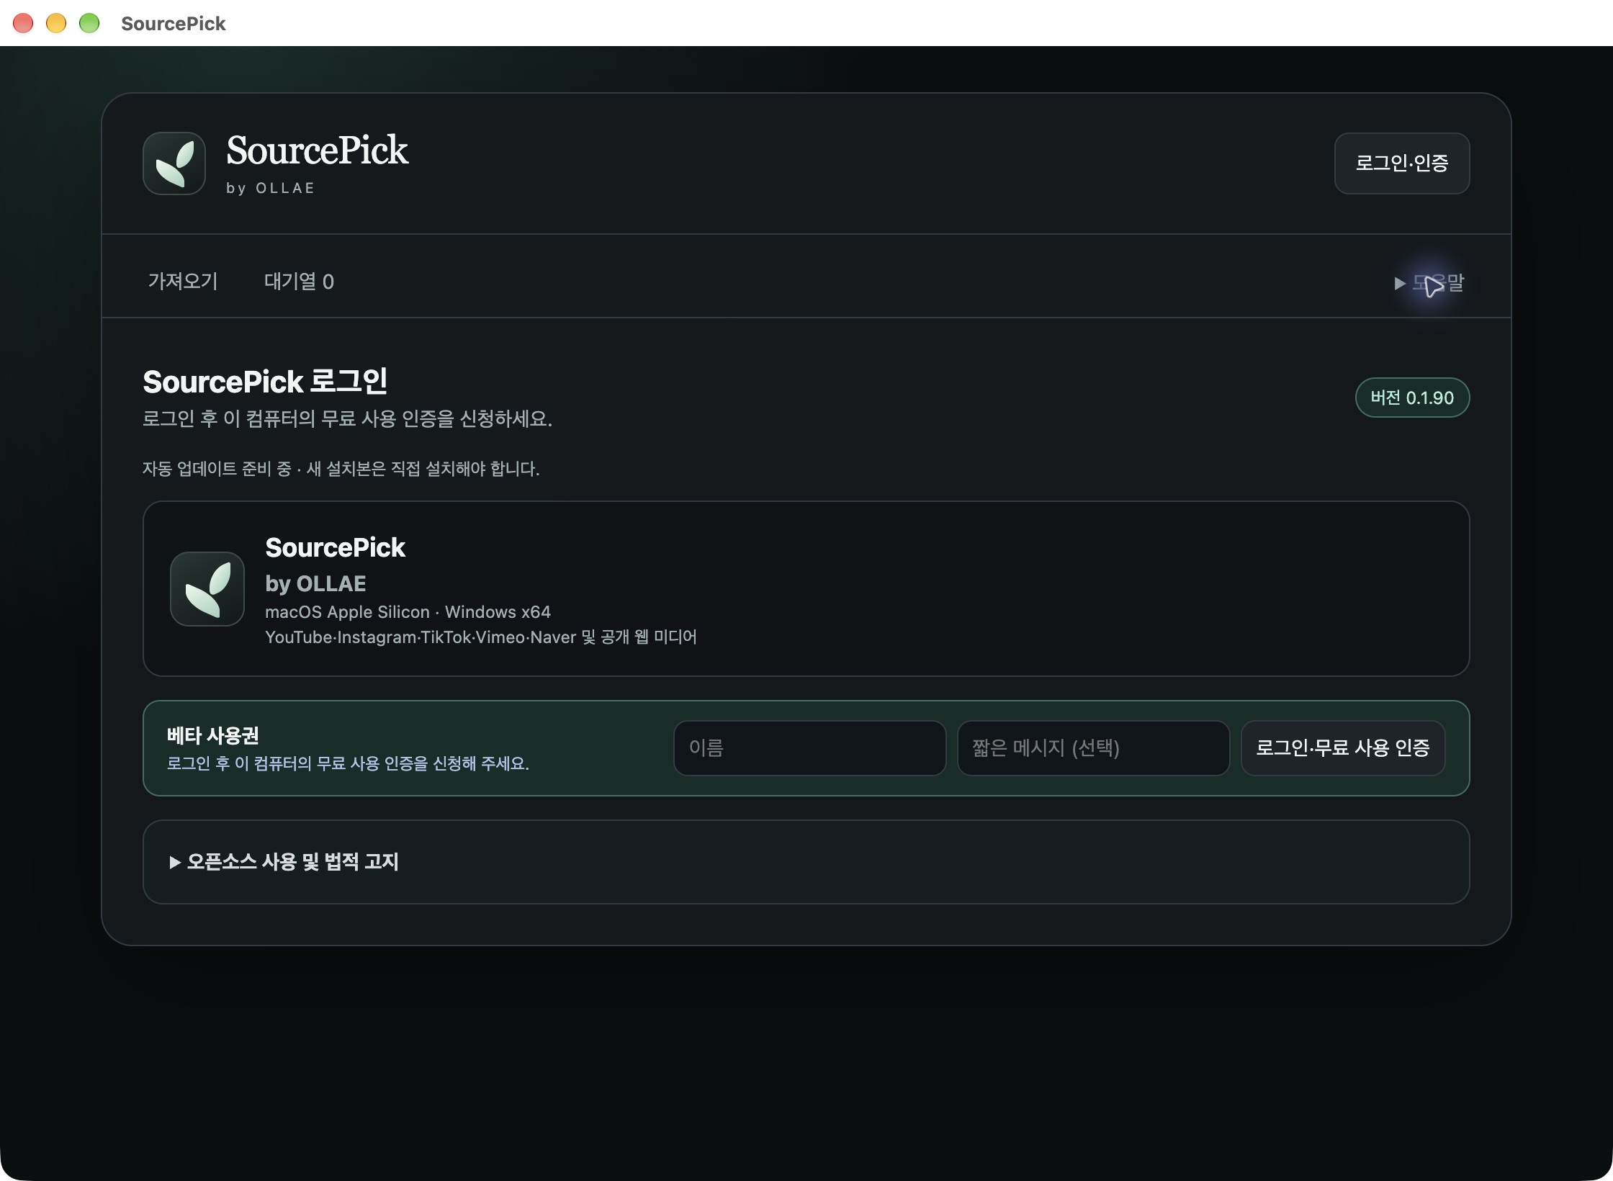1613x1181 pixels.
Task: Open the 로그인·인증 button in header
Action: pos(1401,163)
